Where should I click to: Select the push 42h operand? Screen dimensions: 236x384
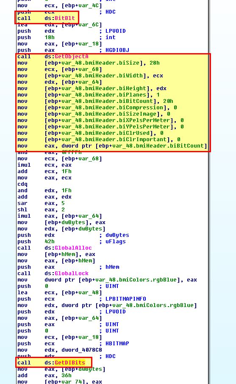50,242
